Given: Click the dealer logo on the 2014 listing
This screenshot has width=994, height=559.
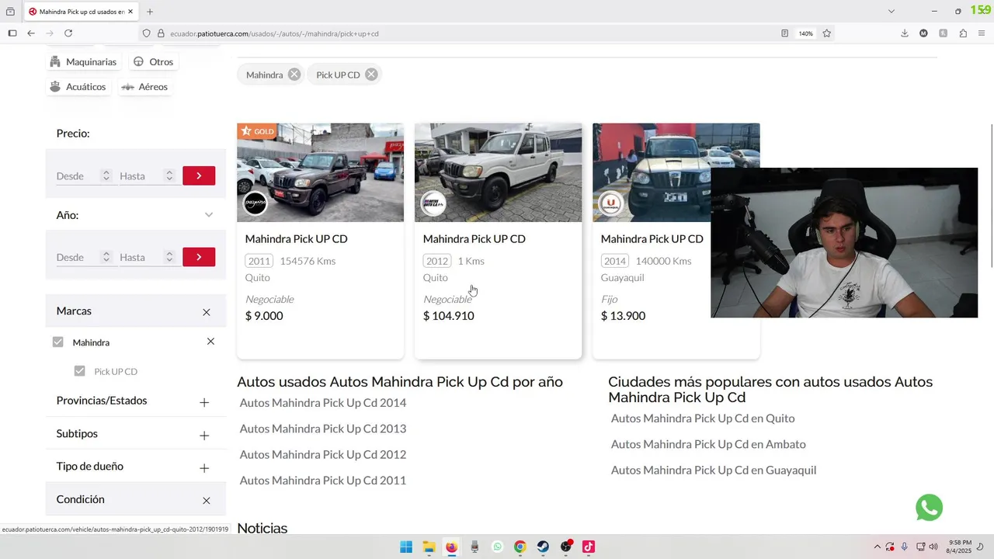Looking at the screenshot, I should coord(611,203).
